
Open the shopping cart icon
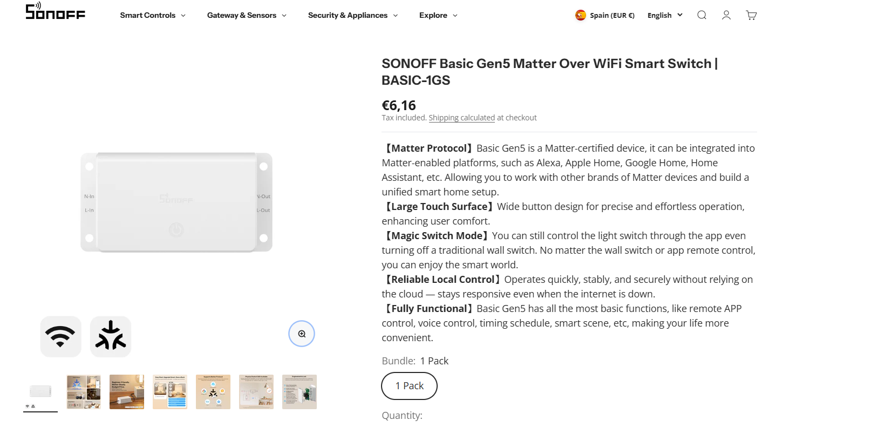(751, 15)
